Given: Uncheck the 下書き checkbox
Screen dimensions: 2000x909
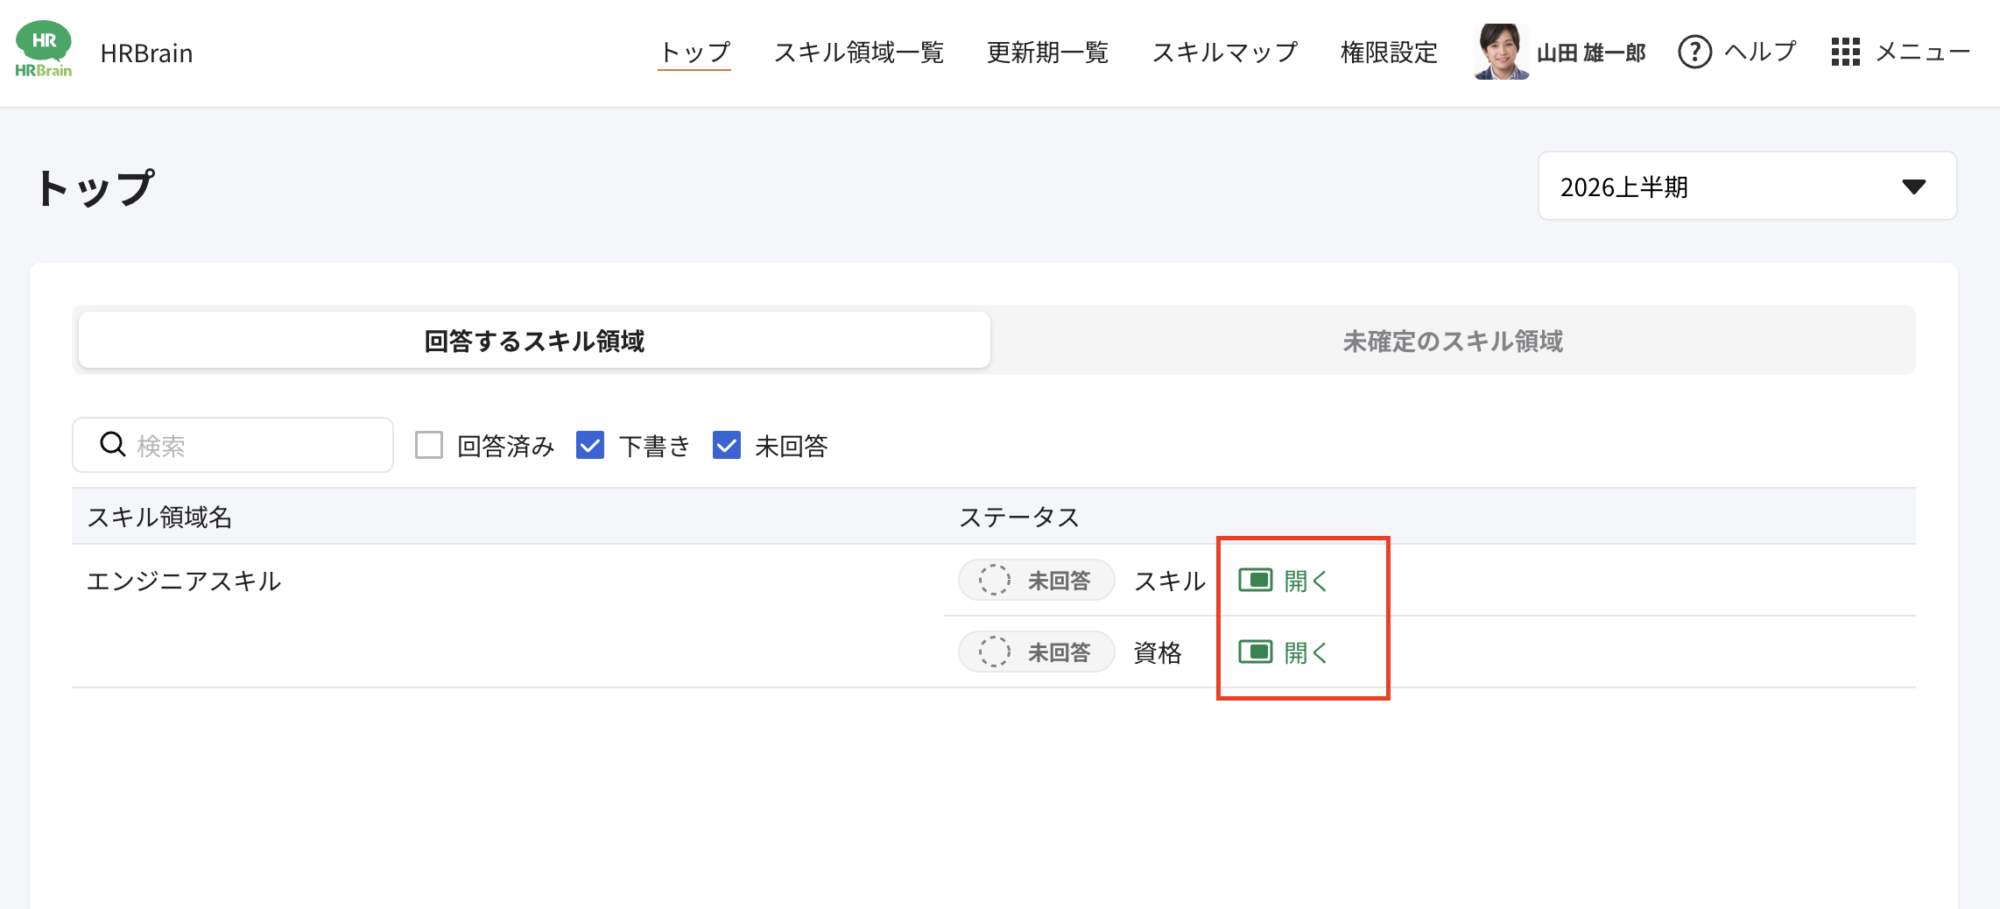Looking at the screenshot, I should (590, 445).
